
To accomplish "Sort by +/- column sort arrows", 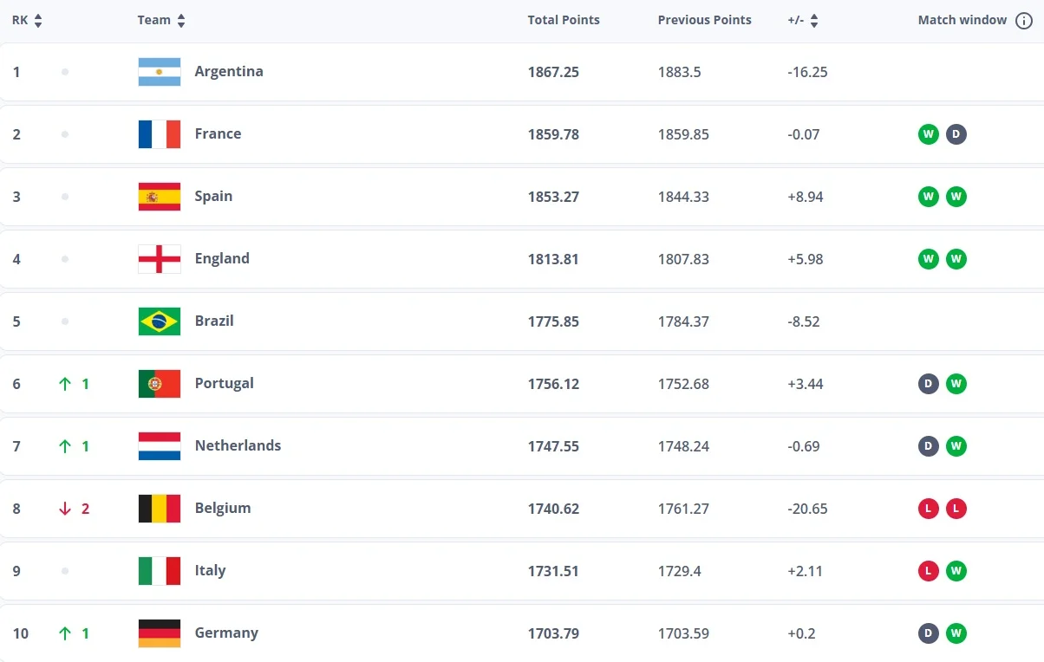I will (814, 21).
